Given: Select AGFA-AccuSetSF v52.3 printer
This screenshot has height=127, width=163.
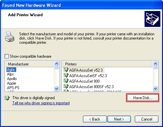Looking at the screenshot, I should point(88,76).
